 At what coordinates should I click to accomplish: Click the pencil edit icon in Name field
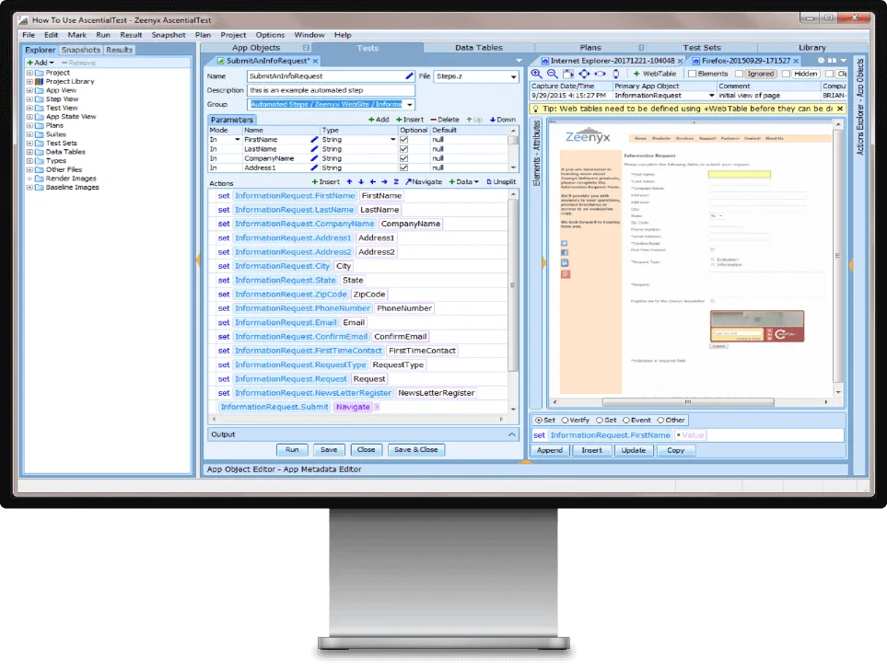pos(410,76)
